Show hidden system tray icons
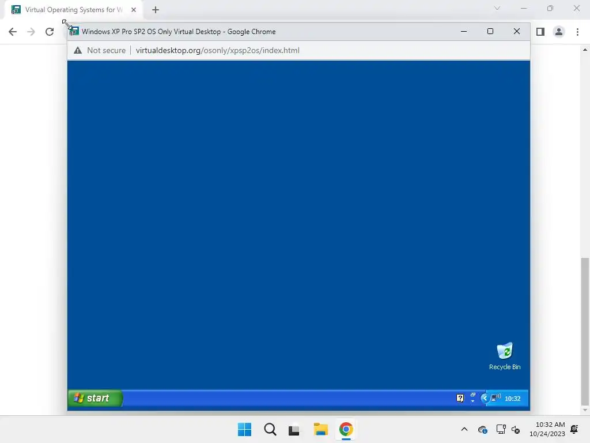The height and width of the screenshot is (443, 590). click(464, 429)
